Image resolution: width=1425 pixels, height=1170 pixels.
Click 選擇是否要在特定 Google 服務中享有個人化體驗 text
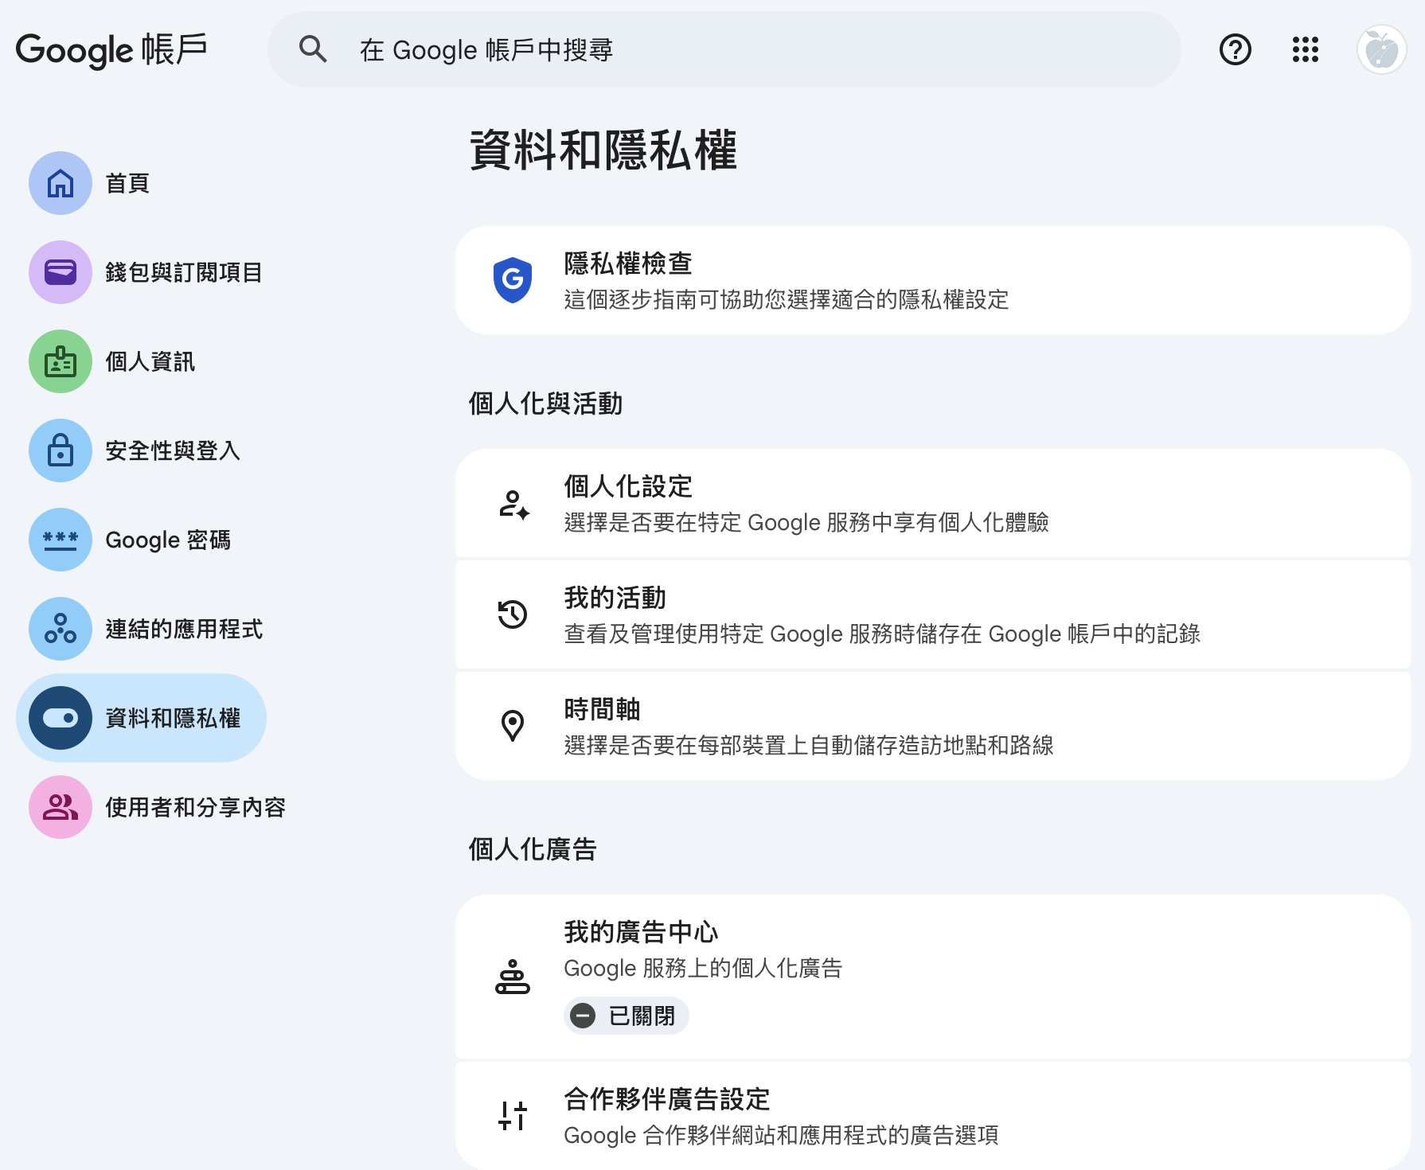[806, 523]
